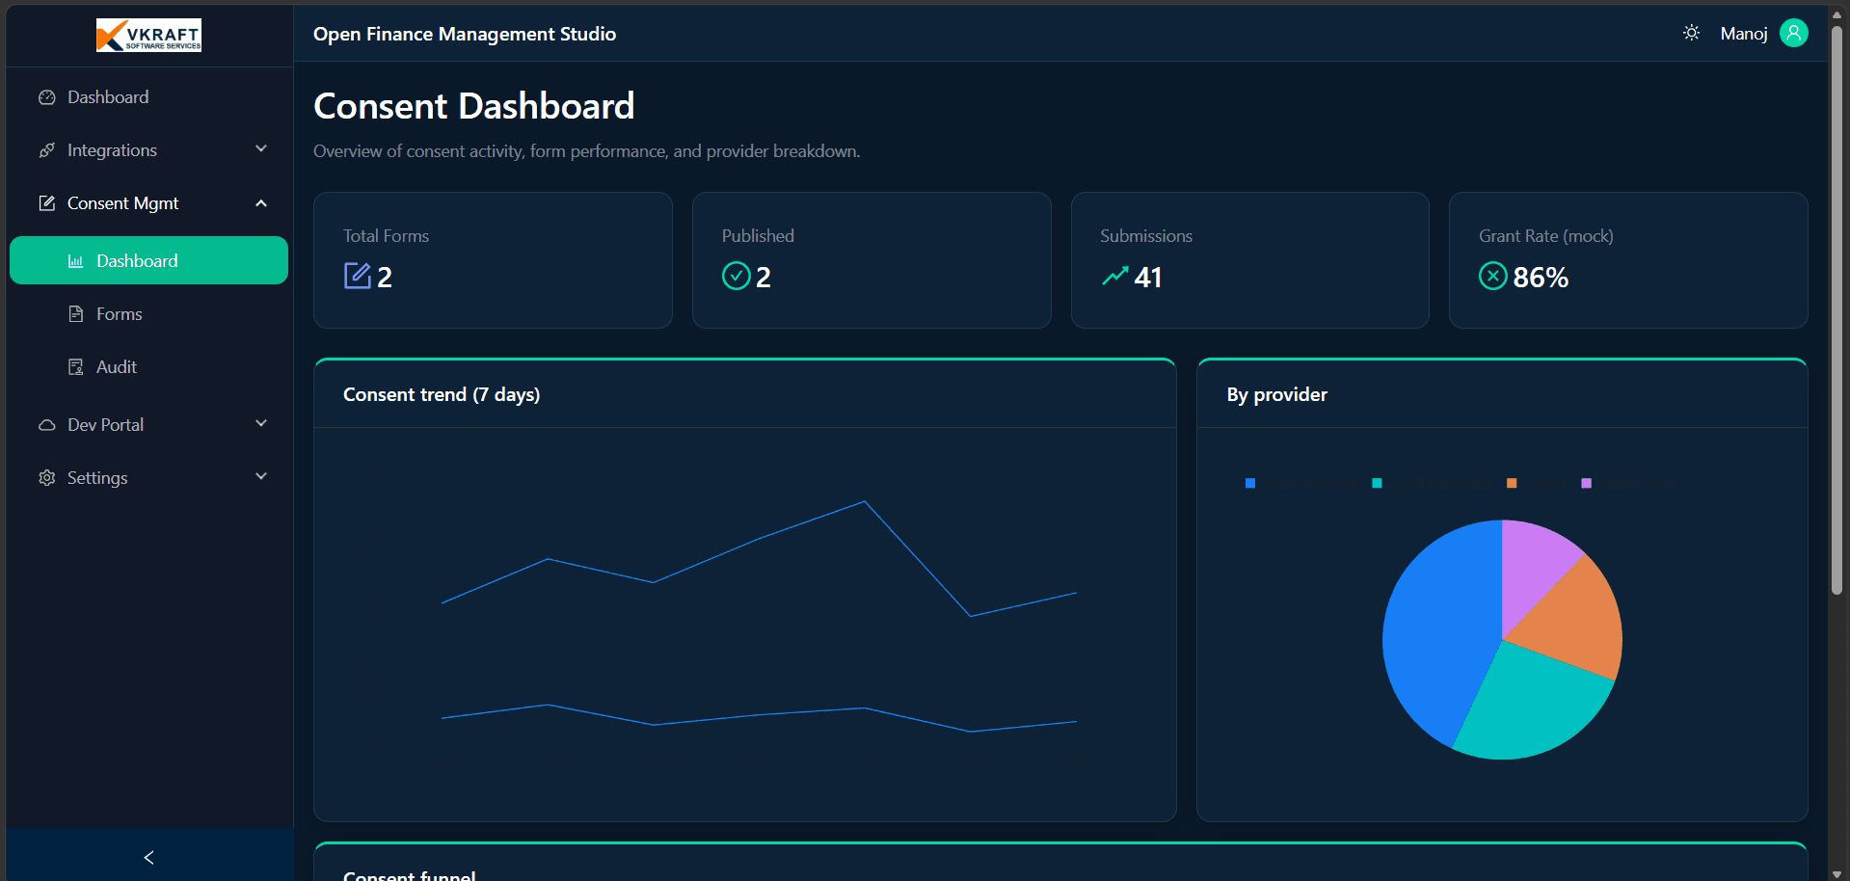Open the Settings menu
Viewport: 1850px width, 881px height.
pos(148,478)
